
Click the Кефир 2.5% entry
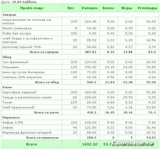tap(13, 122)
